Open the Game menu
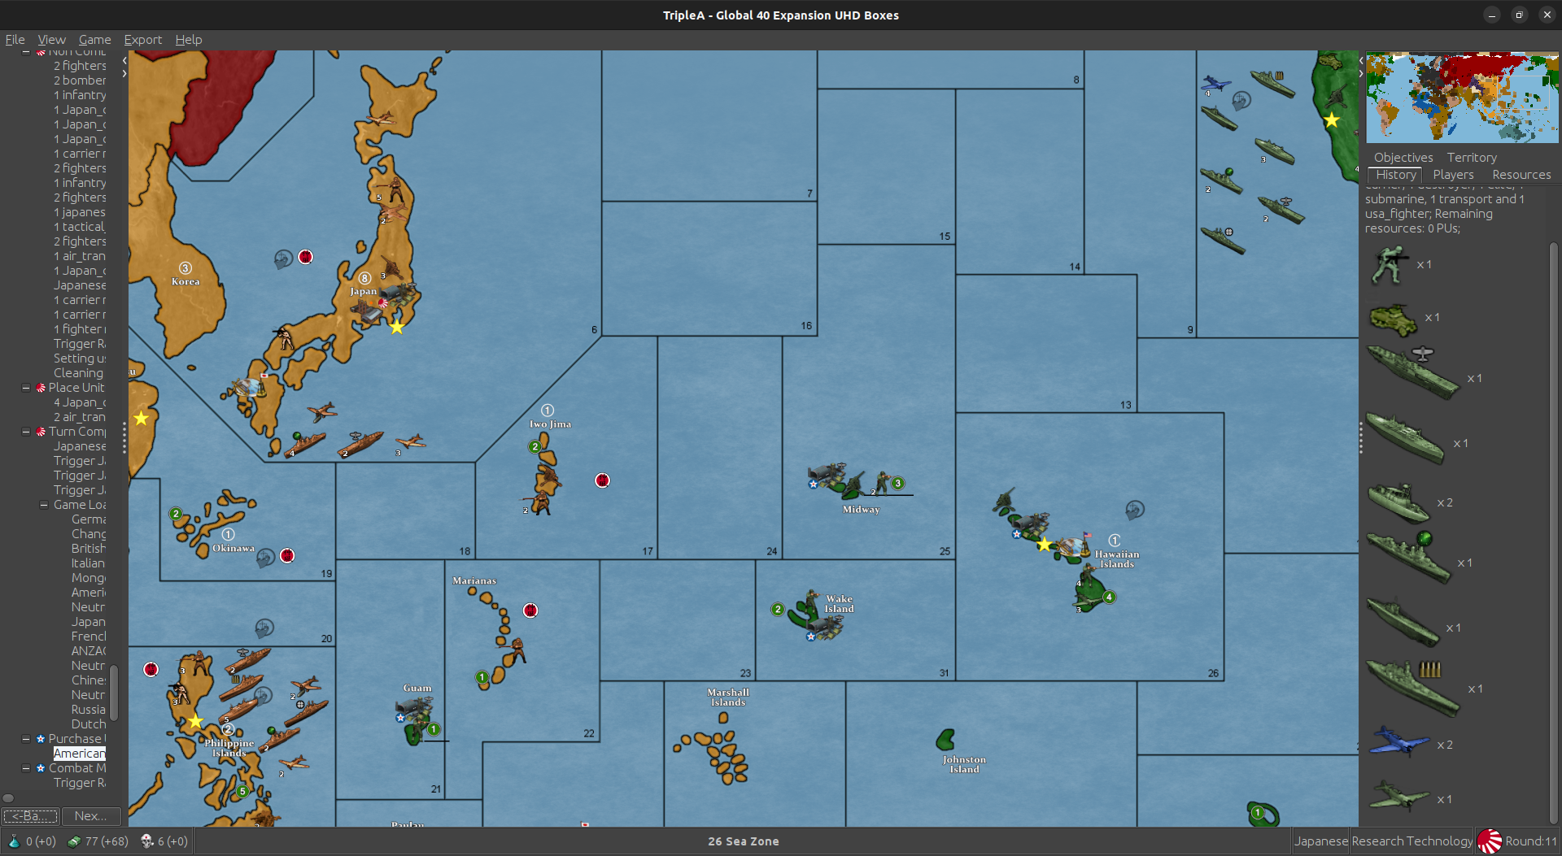This screenshot has width=1562, height=856. coord(94,40)
